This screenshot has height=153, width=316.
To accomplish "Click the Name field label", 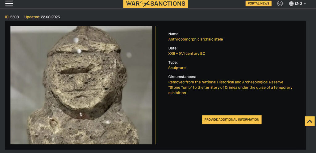I will pos(174,34).
